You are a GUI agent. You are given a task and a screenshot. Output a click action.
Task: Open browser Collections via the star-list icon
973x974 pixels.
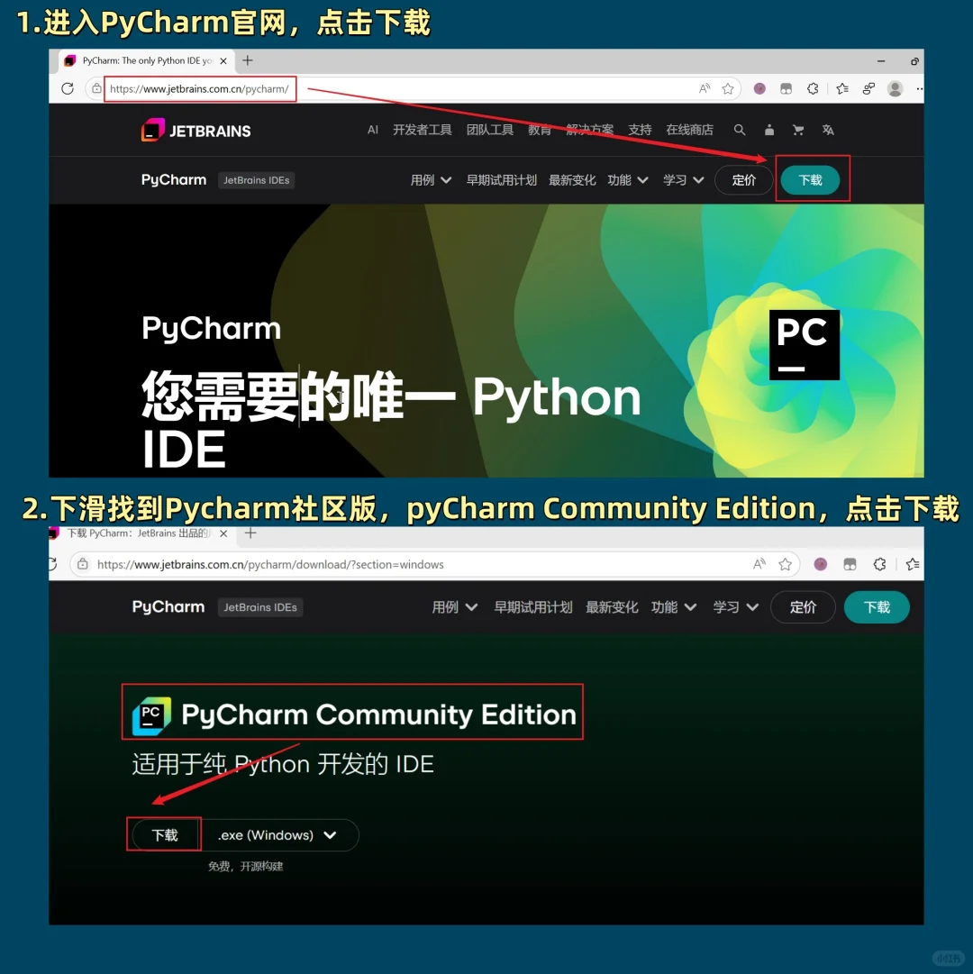842,88
